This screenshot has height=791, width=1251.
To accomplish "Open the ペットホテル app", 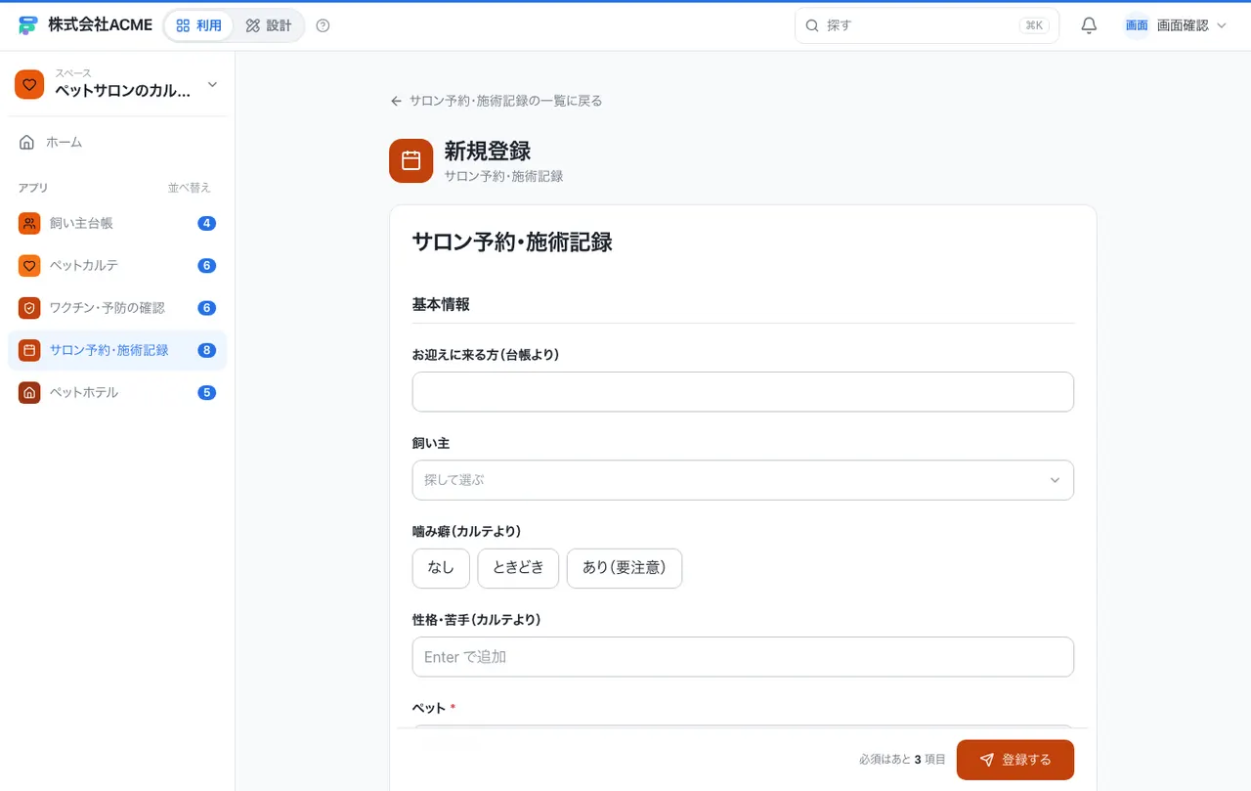I will [x=117, y=393].
